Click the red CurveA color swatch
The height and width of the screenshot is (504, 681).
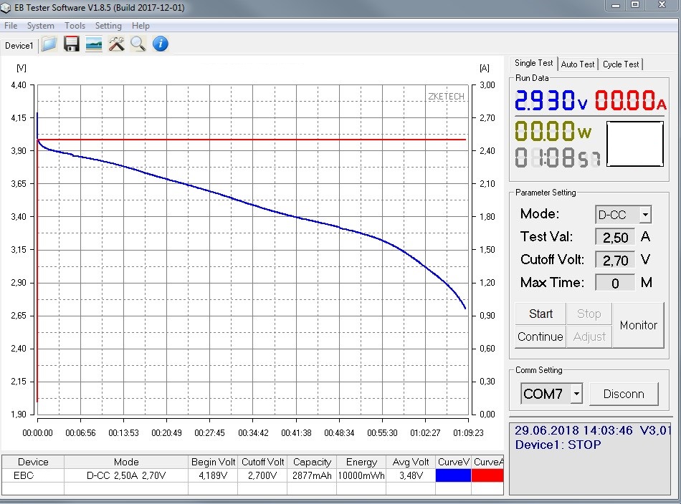click(487, 475)
